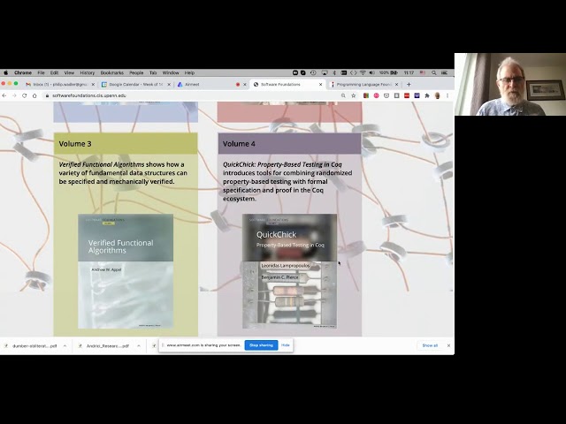
Task: Open the View menu
Action: coord(69,72)
